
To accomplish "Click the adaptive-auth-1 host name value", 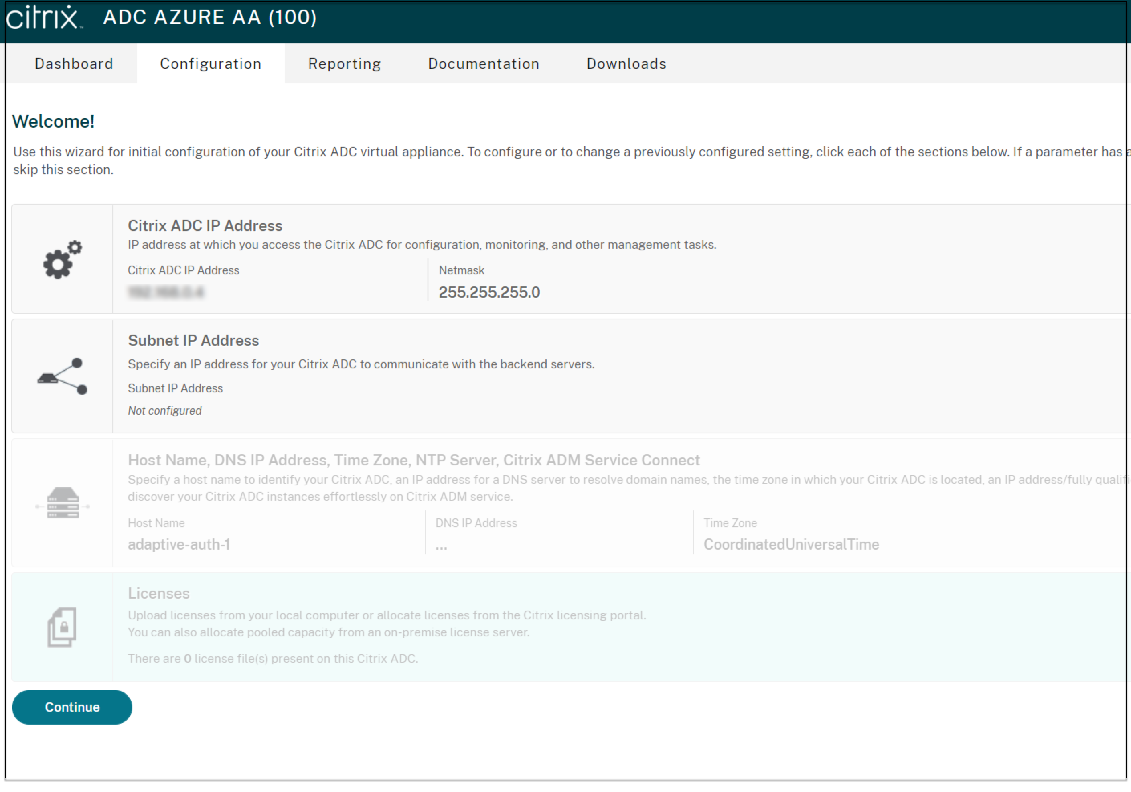I will coord(179,544).
